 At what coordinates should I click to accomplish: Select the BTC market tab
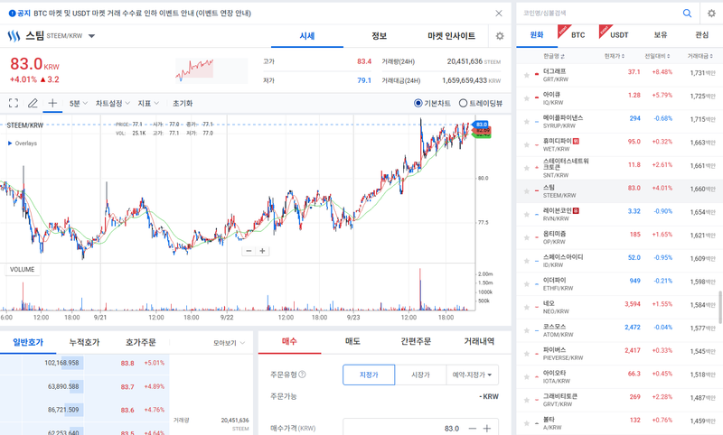[577, 35]
